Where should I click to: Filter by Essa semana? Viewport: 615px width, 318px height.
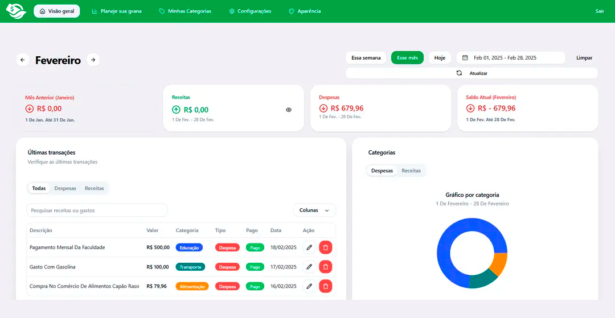pyautogui.click(x=366, y=57)
